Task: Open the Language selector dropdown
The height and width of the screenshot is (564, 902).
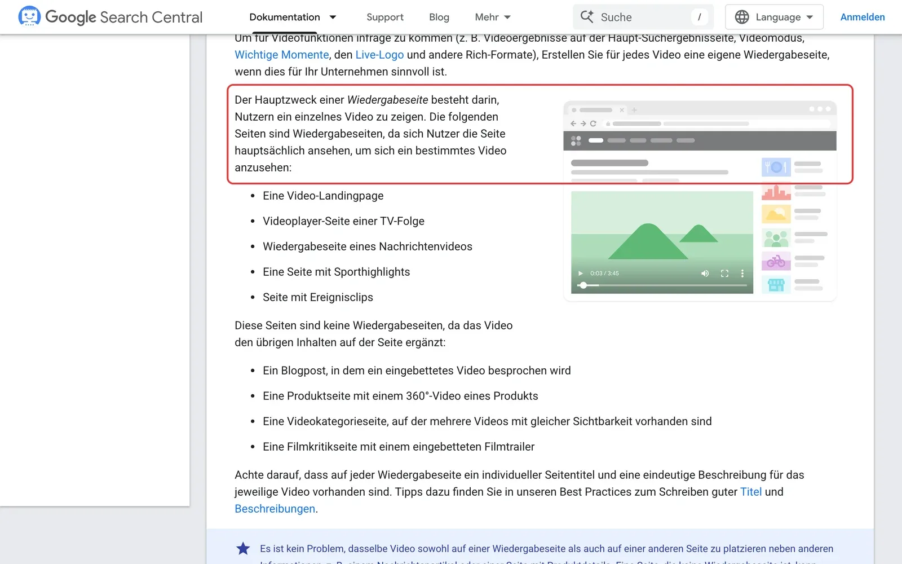Action: 774,17
